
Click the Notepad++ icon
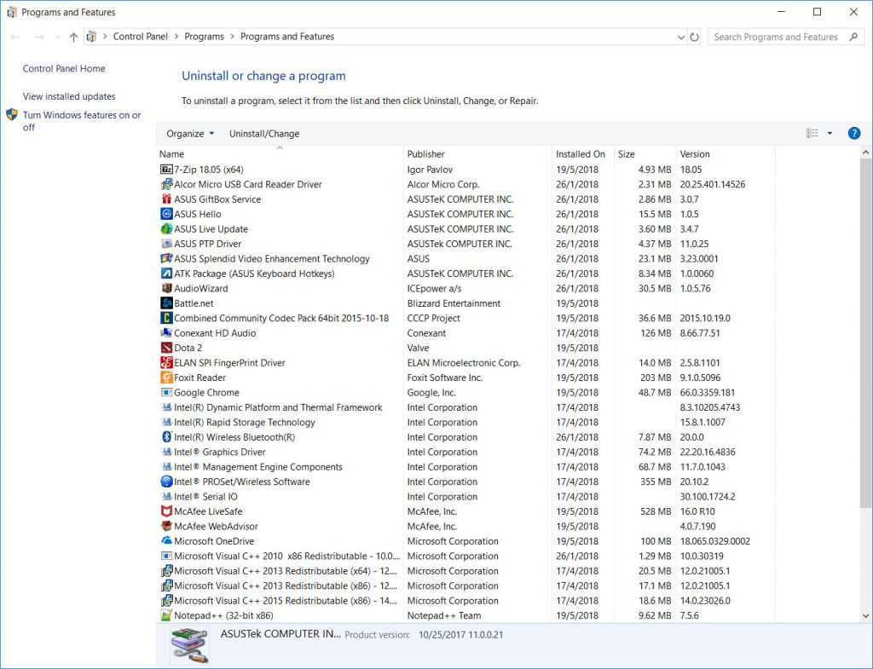[166, 615]
